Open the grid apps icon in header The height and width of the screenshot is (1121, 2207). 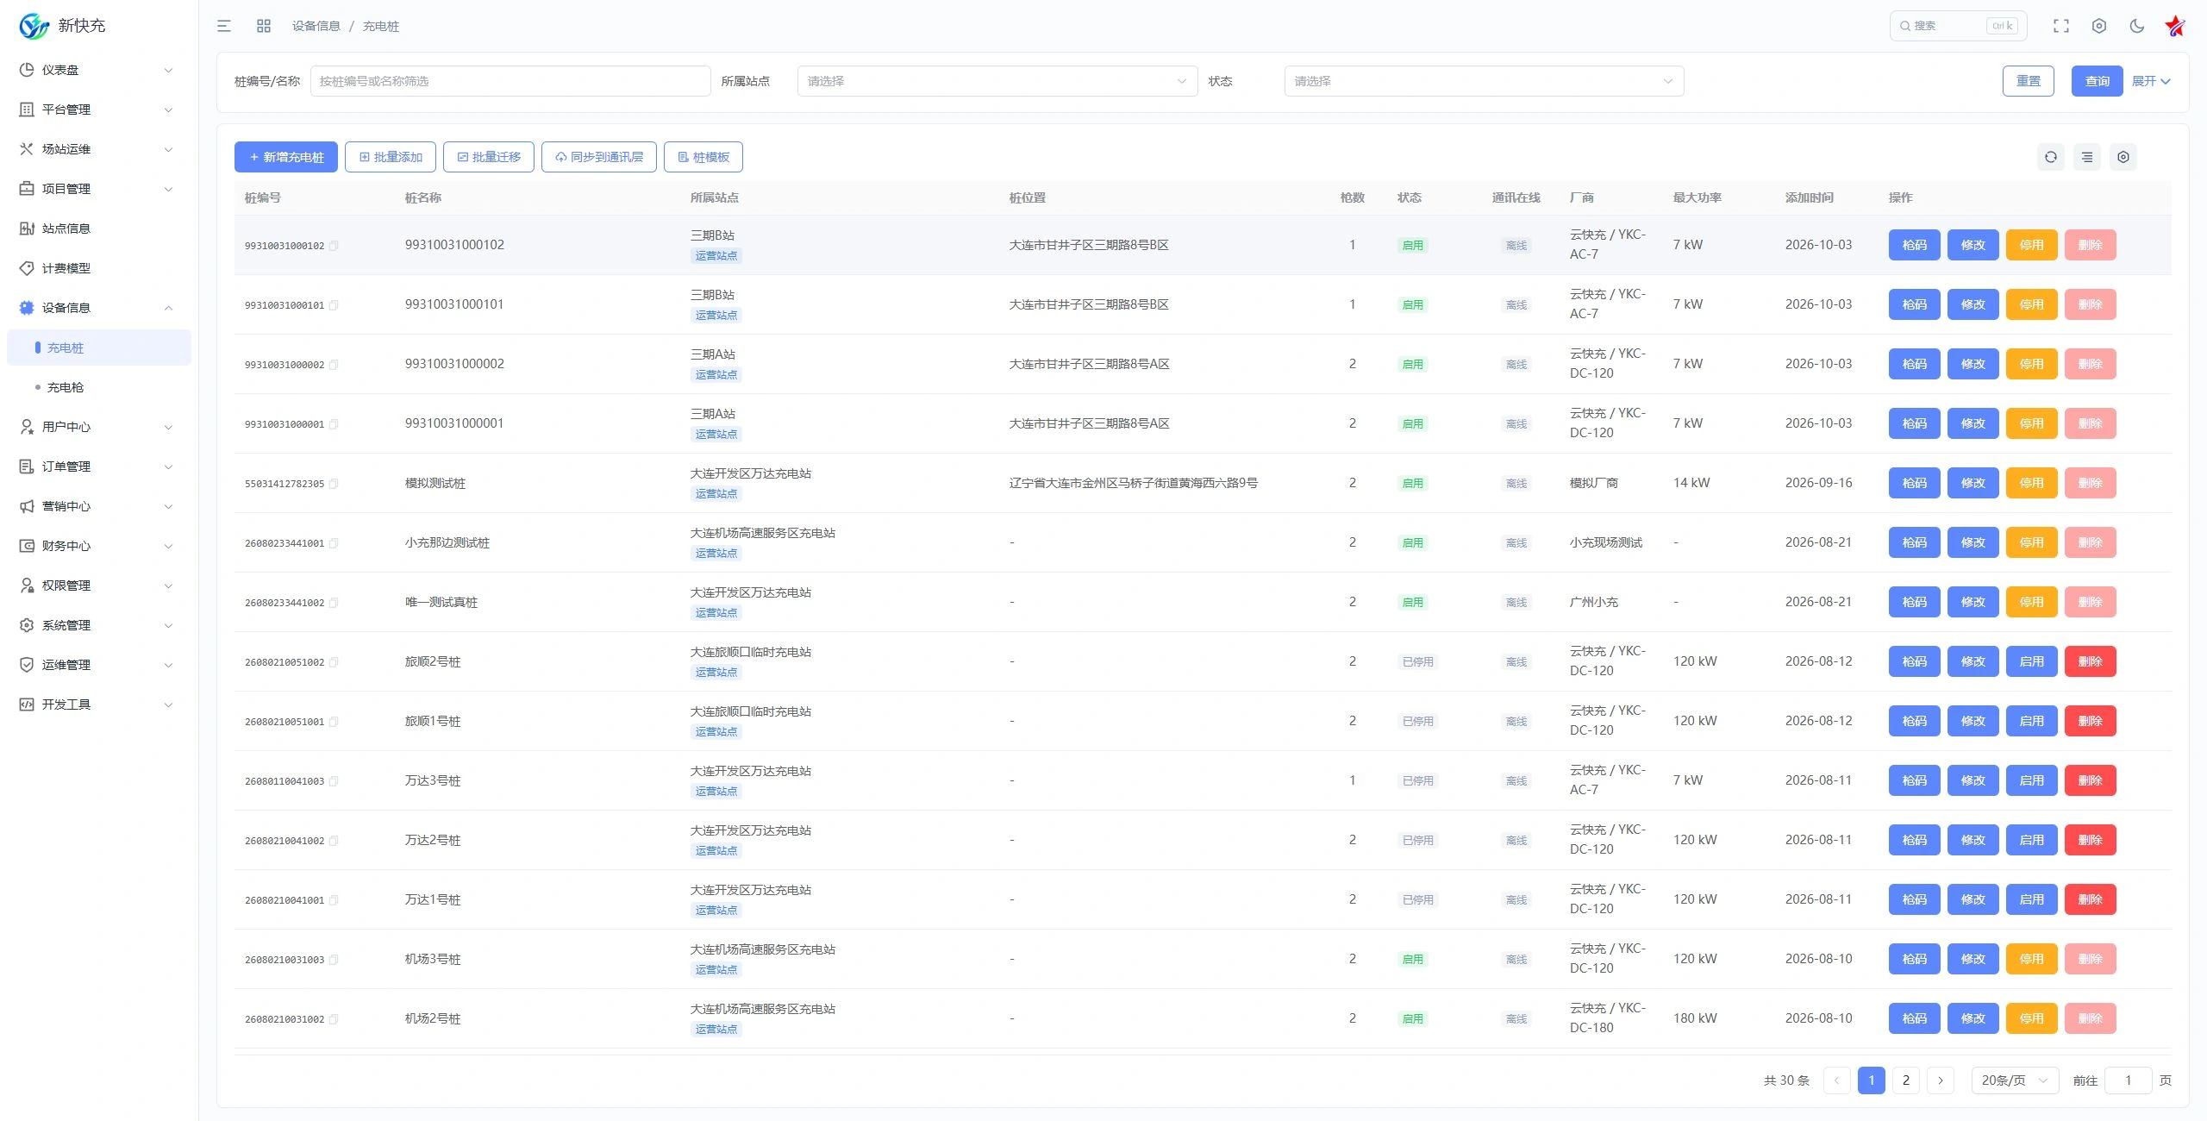pyautogui.click(x=264, y=26)
